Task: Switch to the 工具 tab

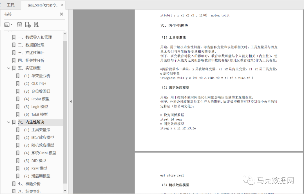Action: 11,5
